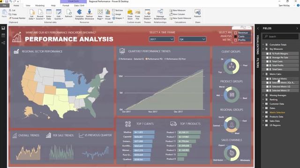Open Partner Showcase
This screenshot has height=168, width=300.
(x=90, y=14)
